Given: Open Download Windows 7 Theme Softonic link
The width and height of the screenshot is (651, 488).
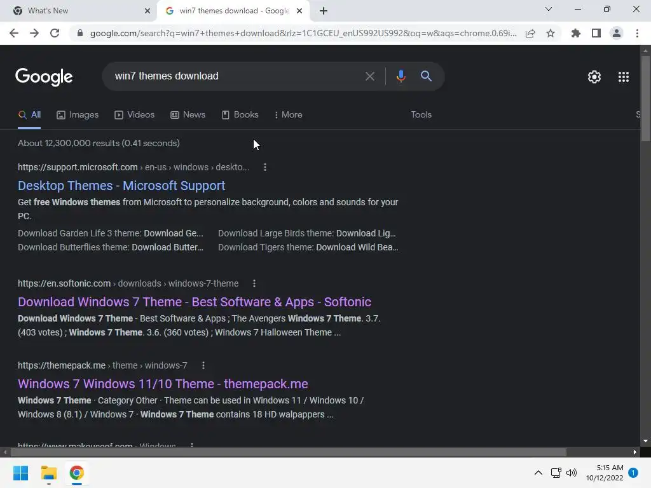Looking at the screenshot, I should coord(195,302).
